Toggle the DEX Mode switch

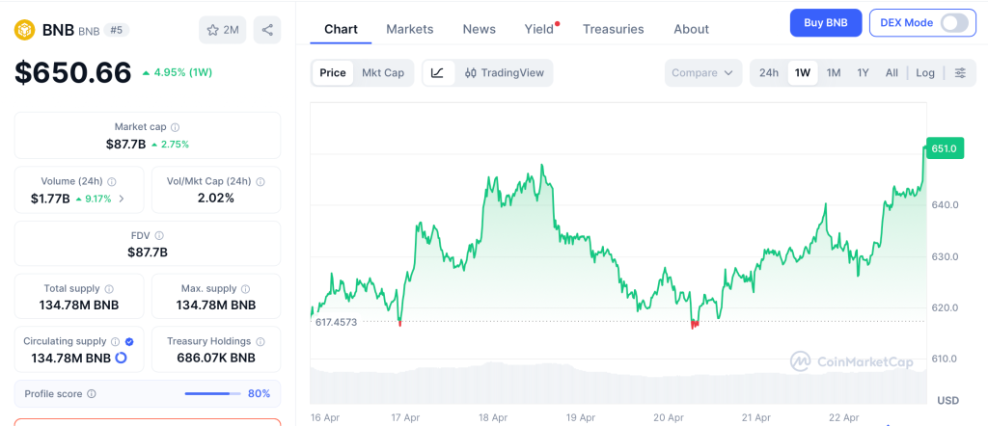(953, 22)
